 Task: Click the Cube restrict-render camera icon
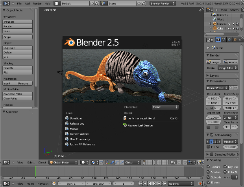(238, 28)
